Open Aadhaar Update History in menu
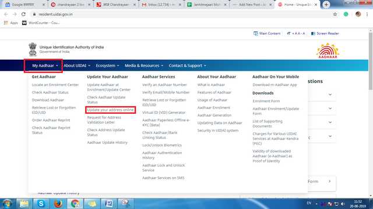Viewport: 373px width, 209px height. tap(107, 143)
